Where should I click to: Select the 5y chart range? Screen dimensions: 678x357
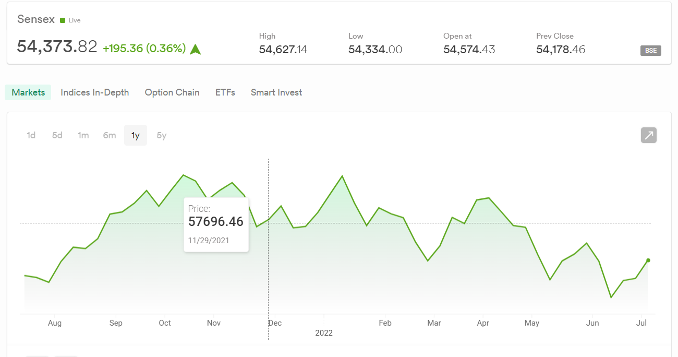coord(162,135)
